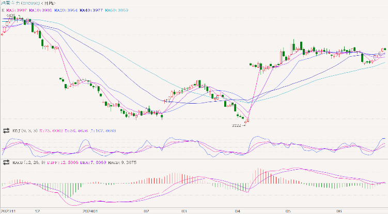Click the 03 month date axis label

coord(184,211)
